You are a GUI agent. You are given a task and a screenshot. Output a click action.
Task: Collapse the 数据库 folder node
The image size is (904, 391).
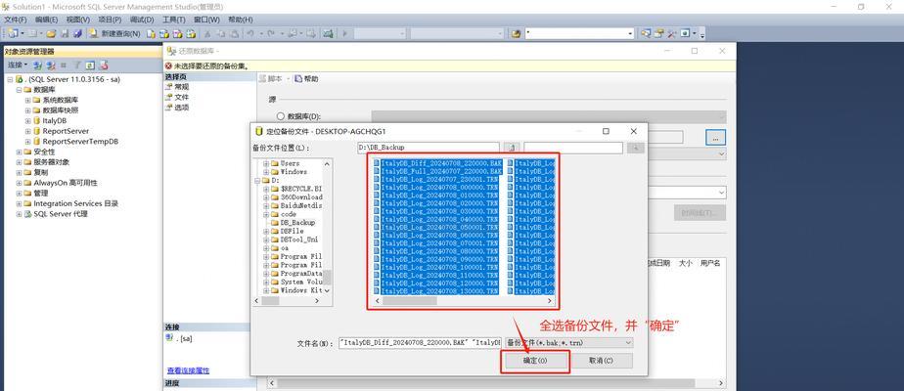click(x=19, y=90)
